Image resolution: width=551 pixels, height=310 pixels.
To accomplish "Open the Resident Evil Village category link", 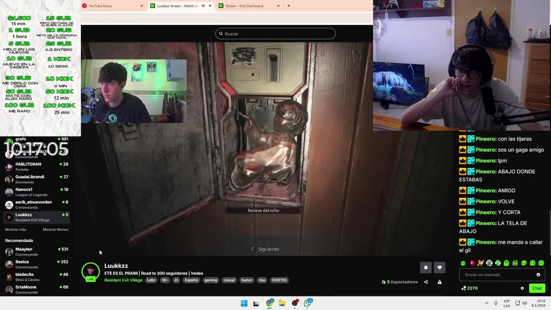I will 123,280.
